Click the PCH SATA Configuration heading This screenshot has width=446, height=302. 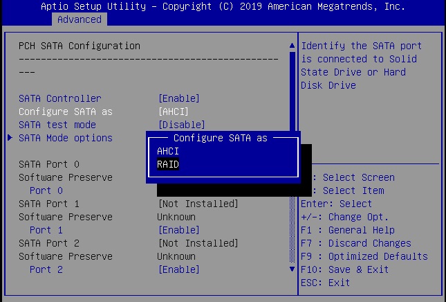click(80, 46)
